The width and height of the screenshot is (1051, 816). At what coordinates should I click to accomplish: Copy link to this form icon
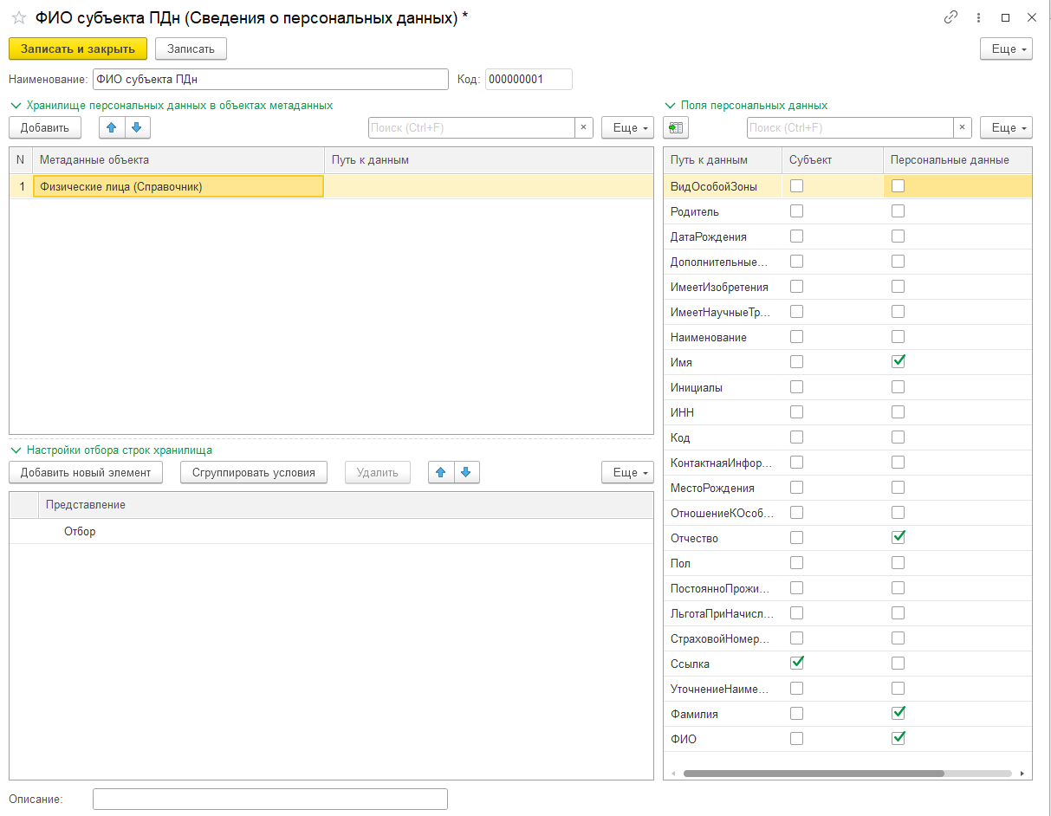click(x=950, y=17)
